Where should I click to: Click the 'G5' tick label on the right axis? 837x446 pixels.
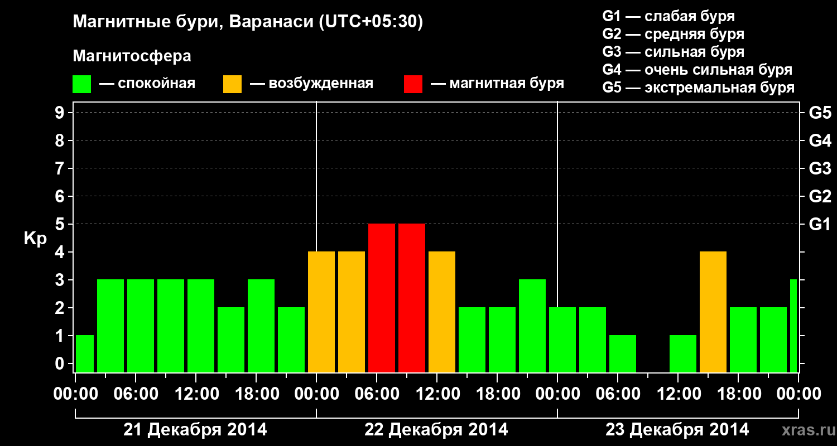pos(820,113)
